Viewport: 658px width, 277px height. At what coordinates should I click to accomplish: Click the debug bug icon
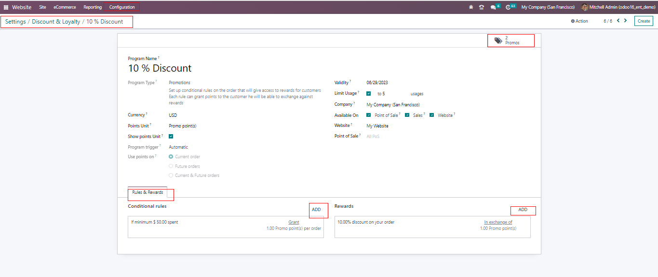click(x=471, y=7)
